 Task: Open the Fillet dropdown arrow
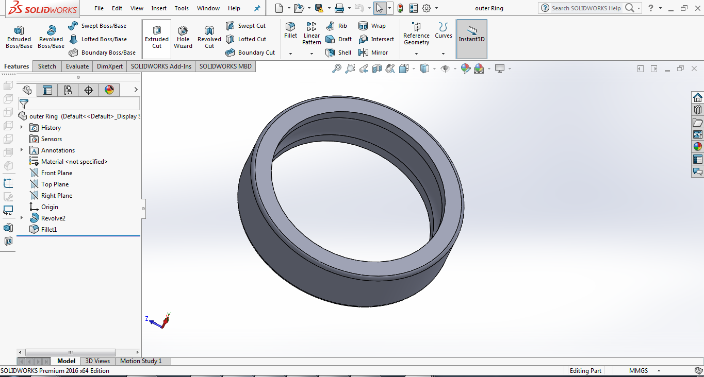(x=290, y=54)
